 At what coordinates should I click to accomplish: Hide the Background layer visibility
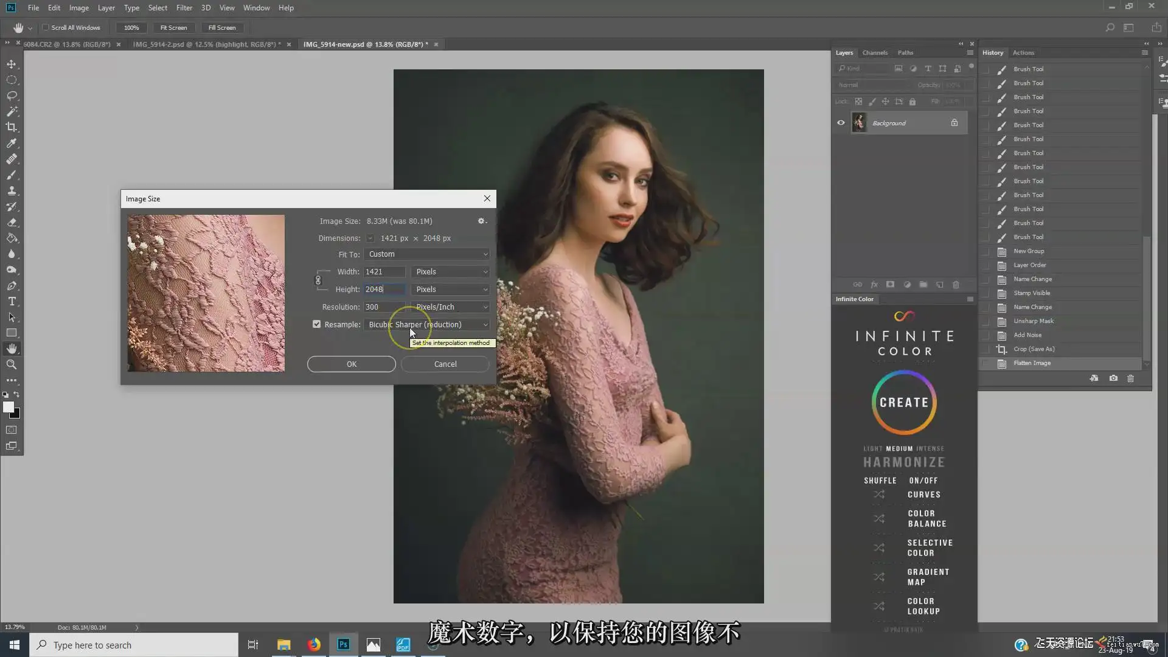tap(841, 123)
